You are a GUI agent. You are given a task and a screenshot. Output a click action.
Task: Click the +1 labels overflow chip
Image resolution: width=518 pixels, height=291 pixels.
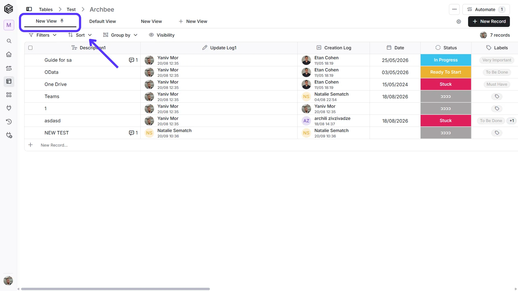point(512,121)
